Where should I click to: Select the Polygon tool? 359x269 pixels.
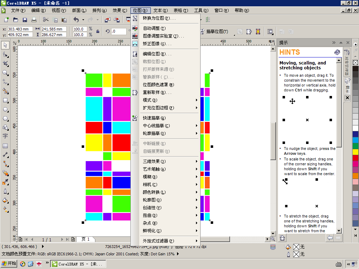point(5,118)
